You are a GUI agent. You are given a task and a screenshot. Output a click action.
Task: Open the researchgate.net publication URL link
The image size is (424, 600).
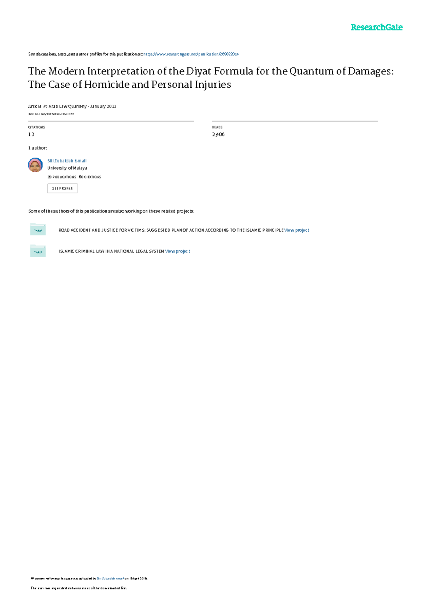[191, 54]
